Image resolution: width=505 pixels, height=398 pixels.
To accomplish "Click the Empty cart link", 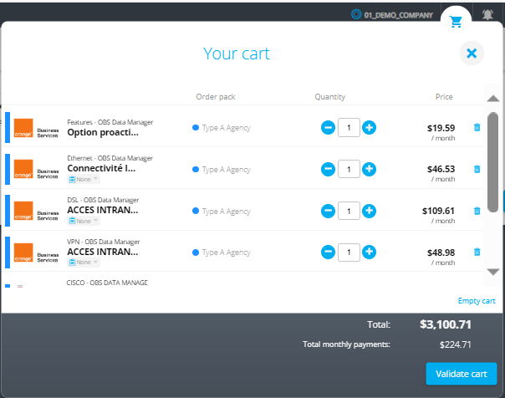I will click(477, 301).
